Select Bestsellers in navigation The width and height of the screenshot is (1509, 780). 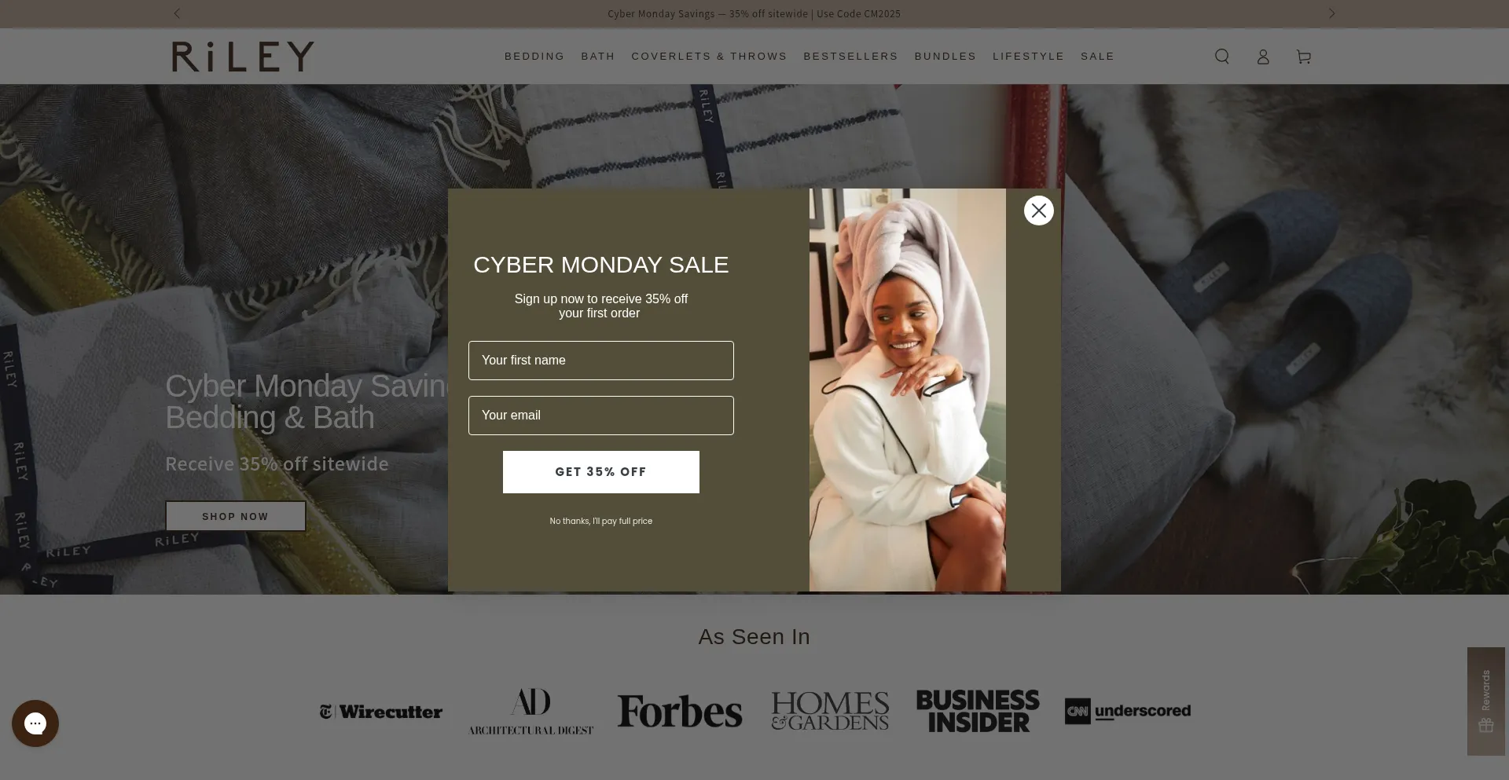(850, 57)
